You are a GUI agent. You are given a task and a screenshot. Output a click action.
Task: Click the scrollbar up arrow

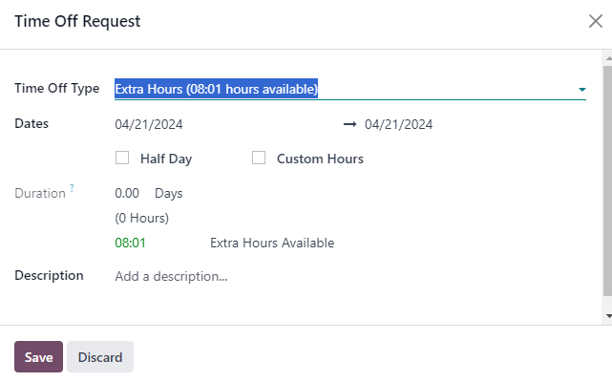point(608,58)
